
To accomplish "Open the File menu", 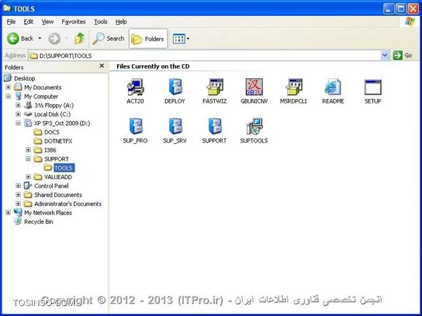I will (x=11, y=22).
